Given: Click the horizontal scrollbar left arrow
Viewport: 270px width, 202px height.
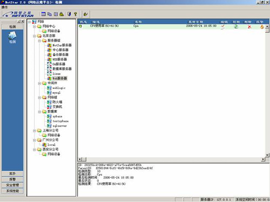Looking at the screenshot, I should (80, 159).
